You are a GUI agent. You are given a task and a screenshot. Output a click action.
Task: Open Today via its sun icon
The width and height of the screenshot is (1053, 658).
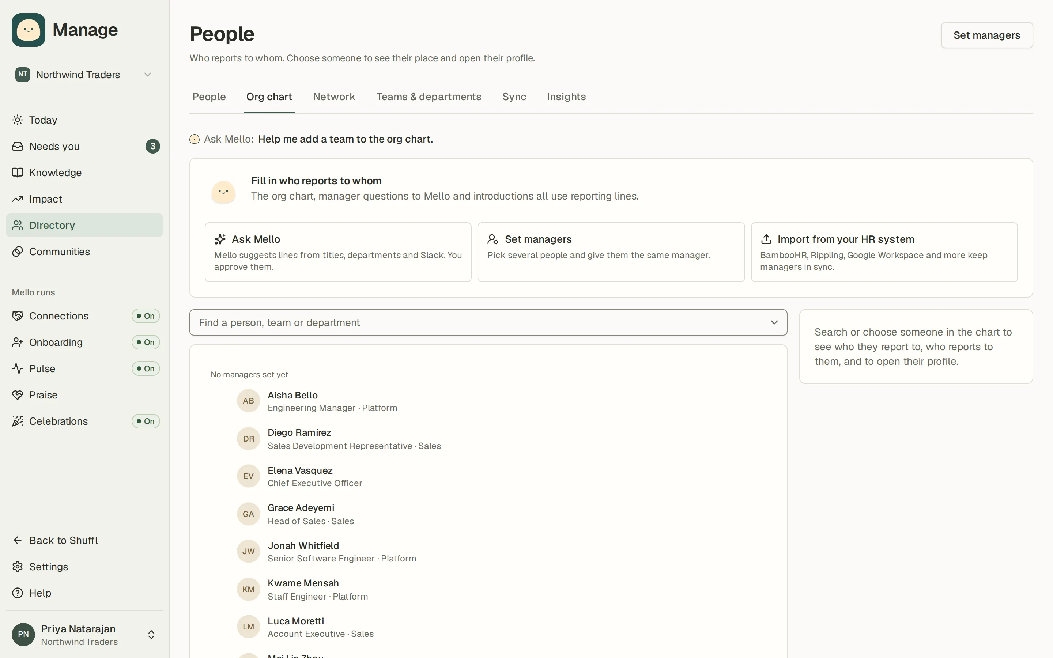18,120
